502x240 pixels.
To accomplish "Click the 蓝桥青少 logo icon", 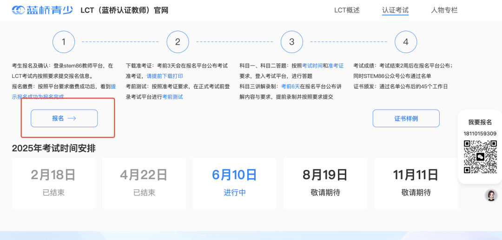I will 20,10.
